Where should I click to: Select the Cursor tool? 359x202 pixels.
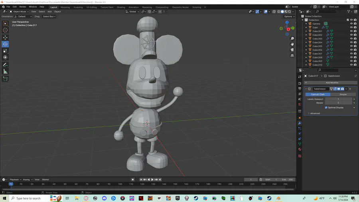pos(5,30)
